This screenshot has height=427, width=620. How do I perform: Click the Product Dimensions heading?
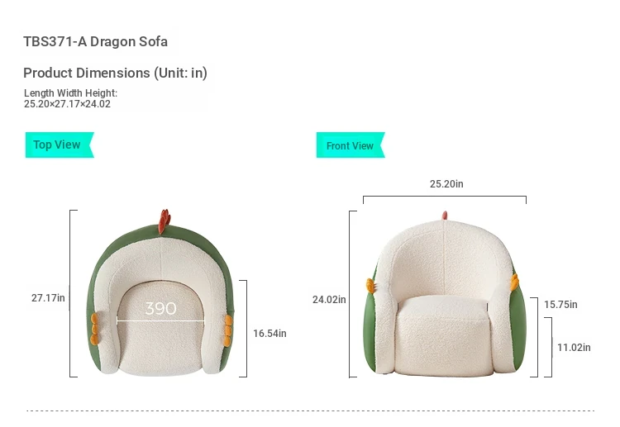[x=115, y=73]
